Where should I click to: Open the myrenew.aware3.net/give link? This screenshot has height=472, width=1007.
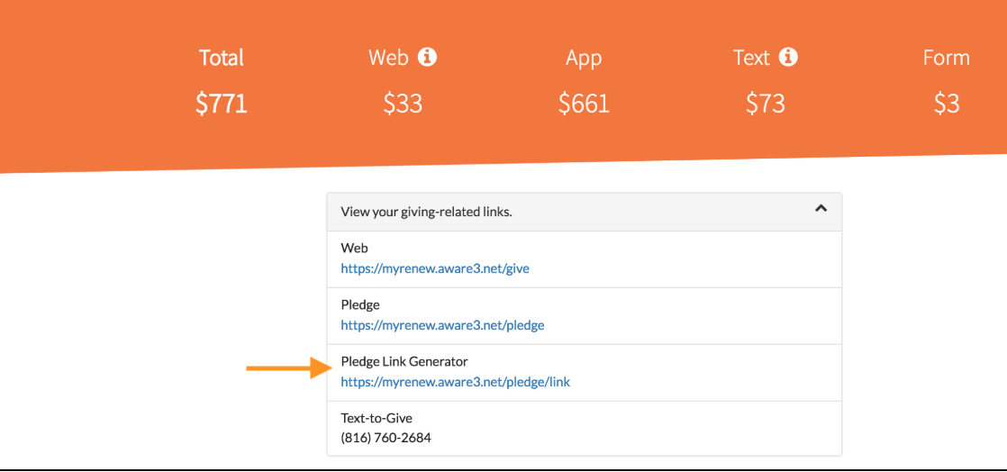tap(435, 269)
